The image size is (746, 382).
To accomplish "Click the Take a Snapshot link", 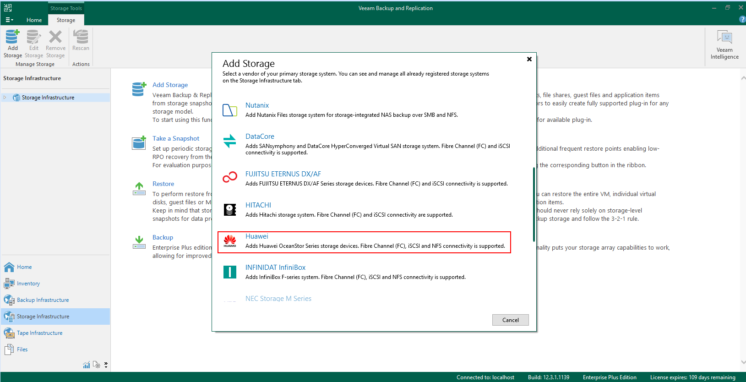I will pyautogui.click(x=176, y=138).
